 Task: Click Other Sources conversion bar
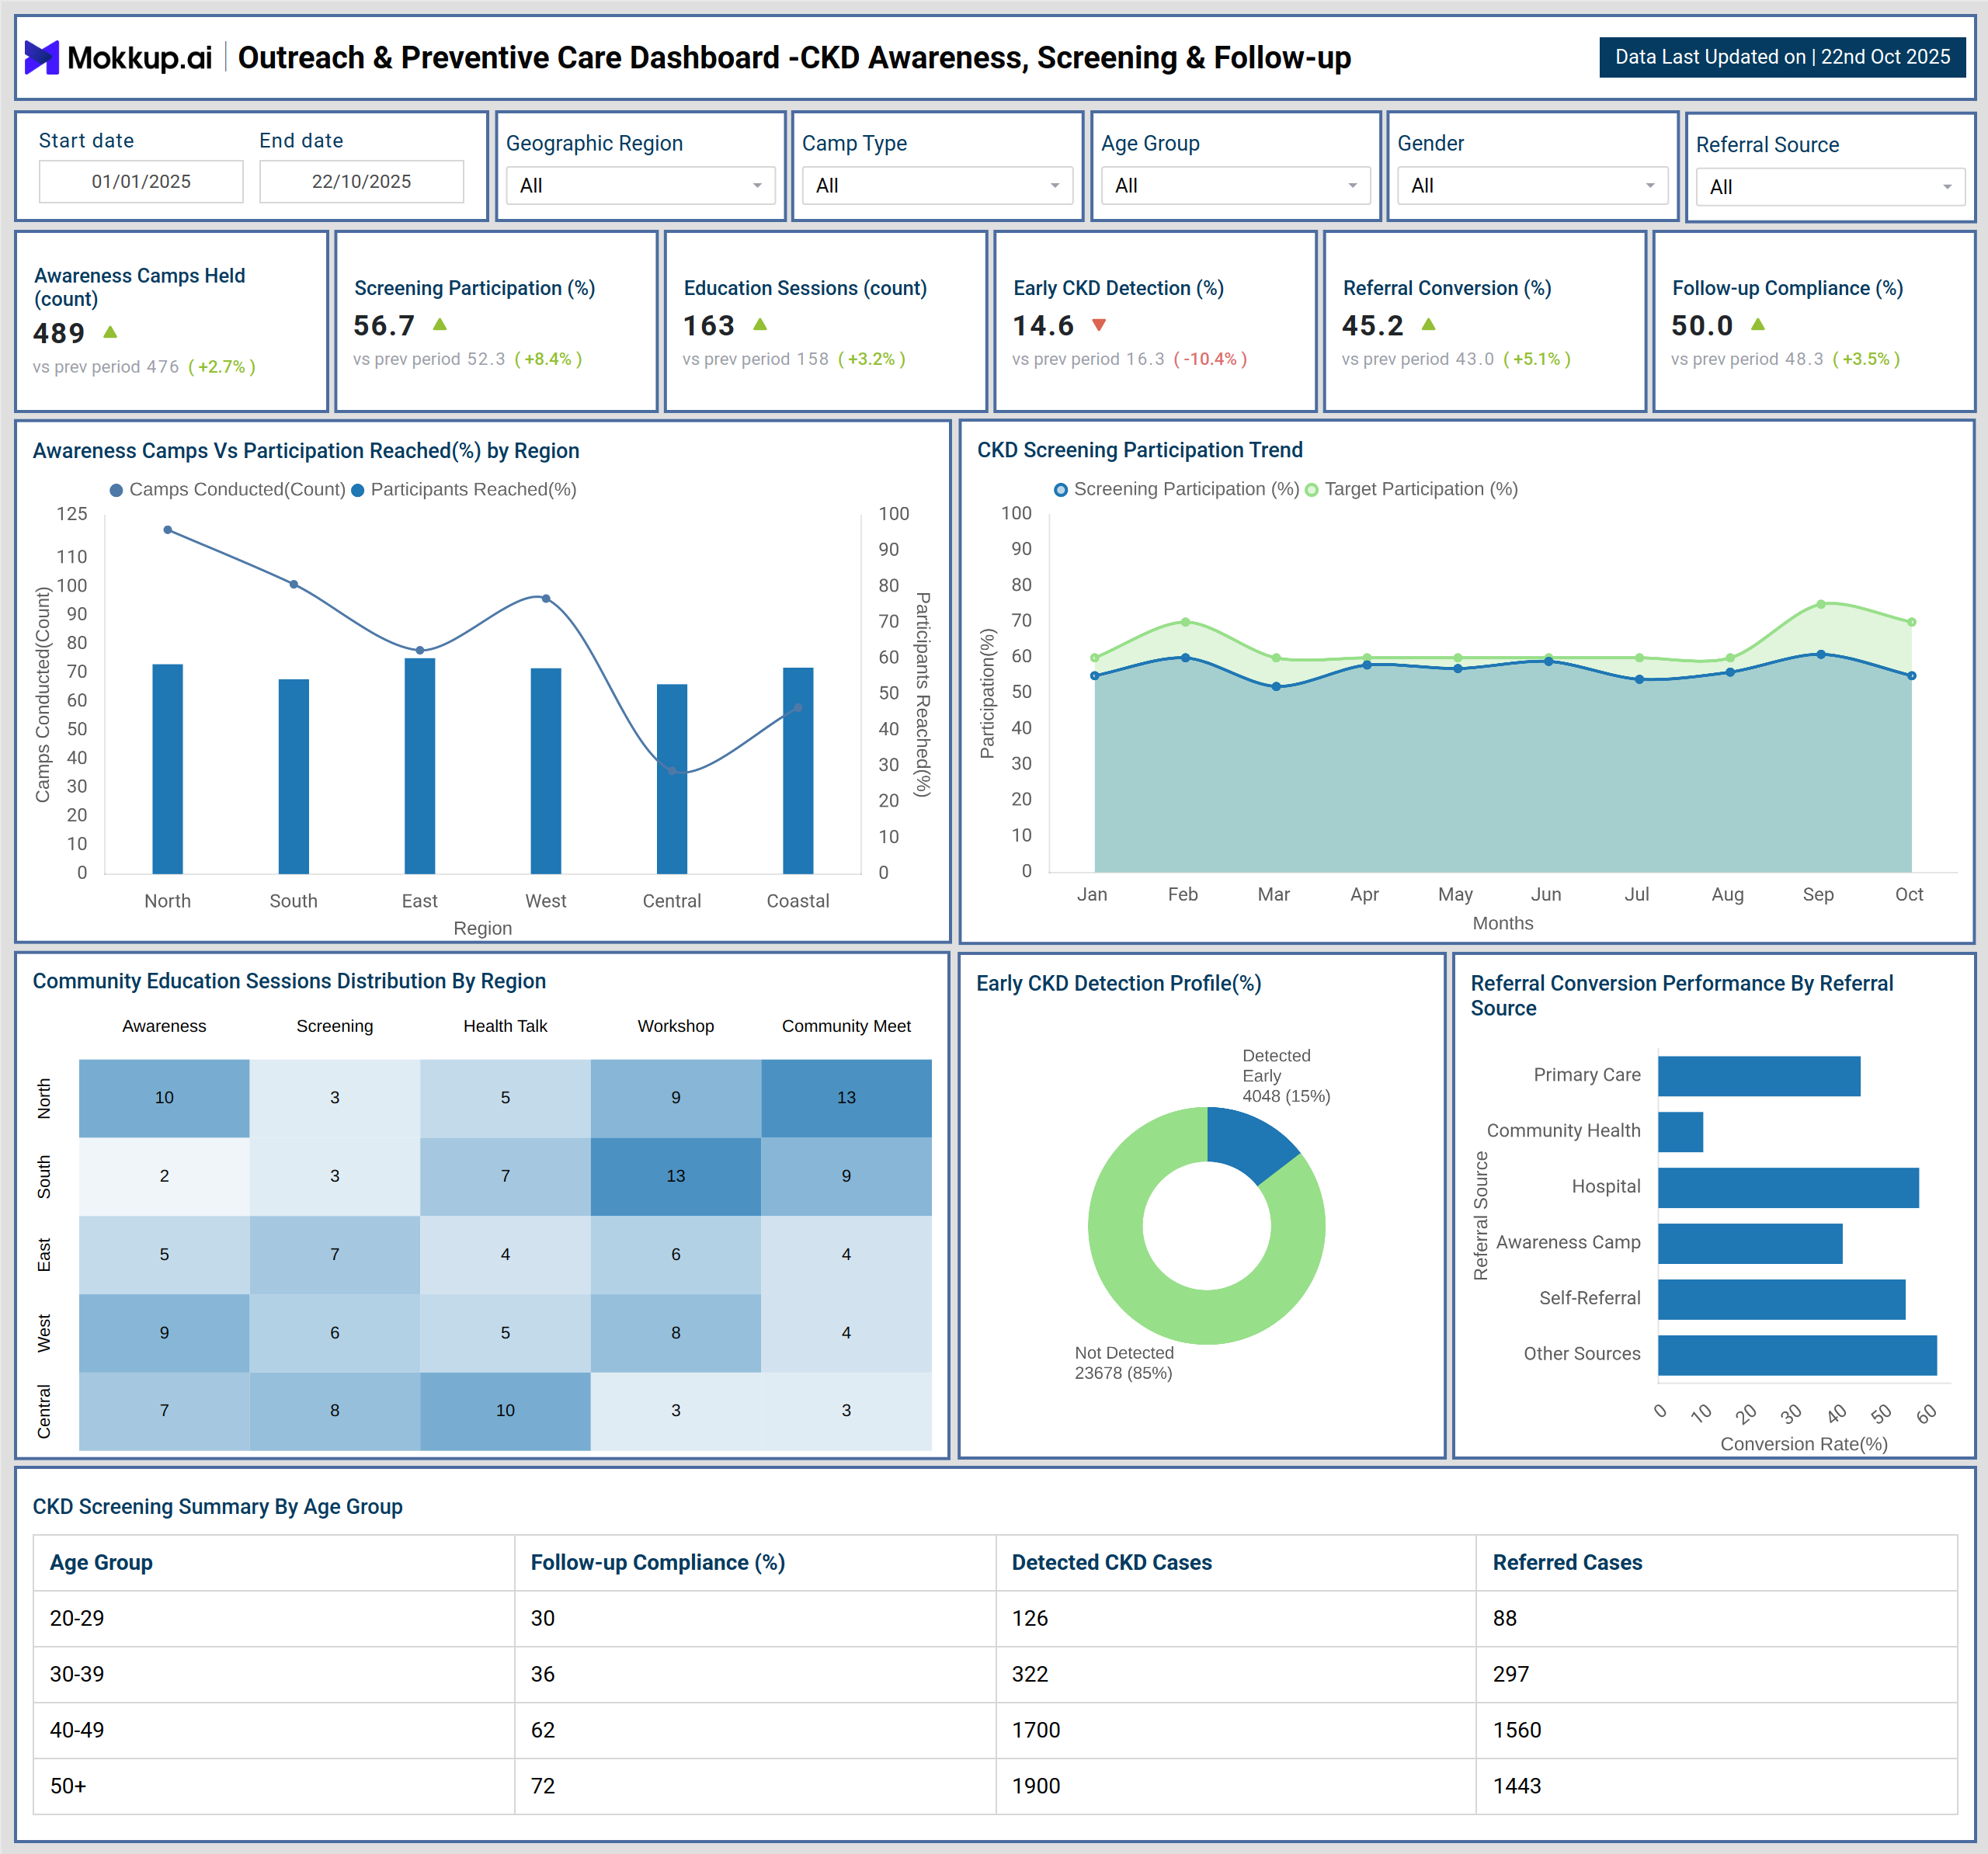[1798, 1355]
